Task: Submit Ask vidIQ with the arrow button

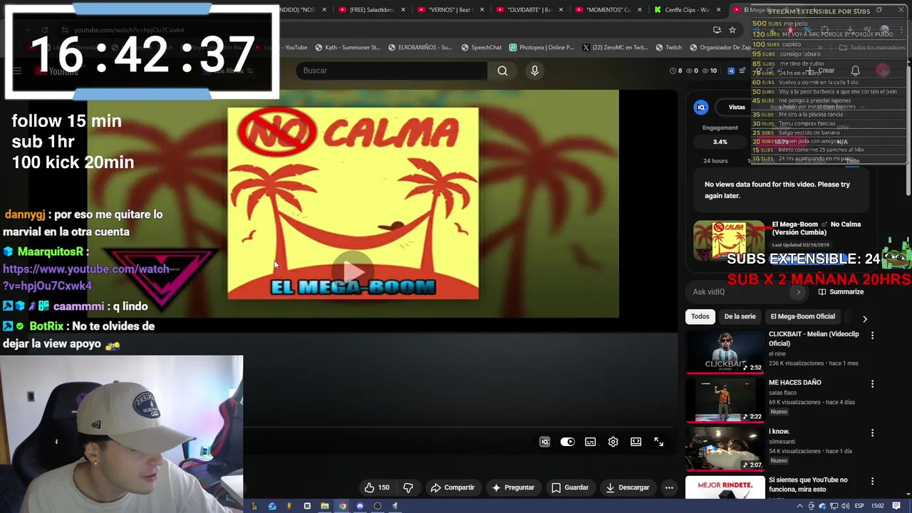Action: point(798,291)
